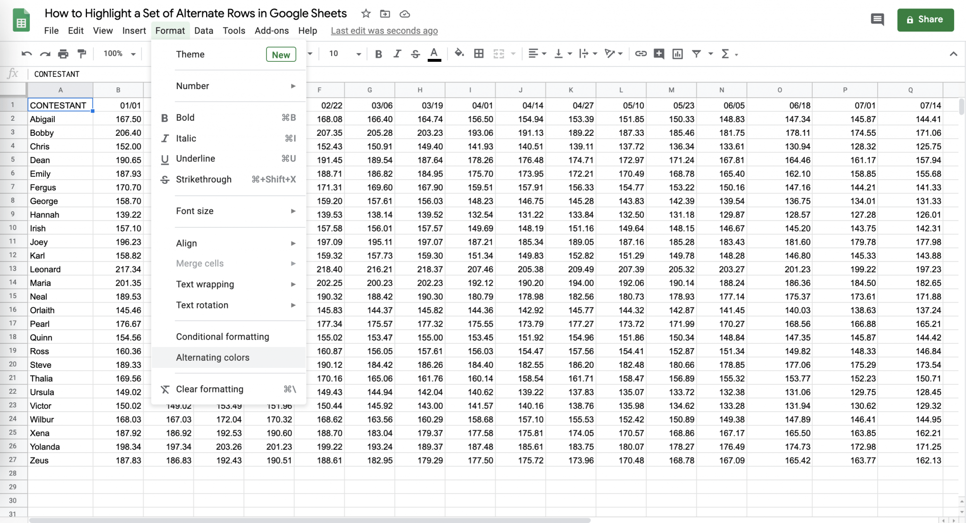Toggle italic formatting
The height and width of the screenshot is (523, 966).
click(x=397, y=53)
